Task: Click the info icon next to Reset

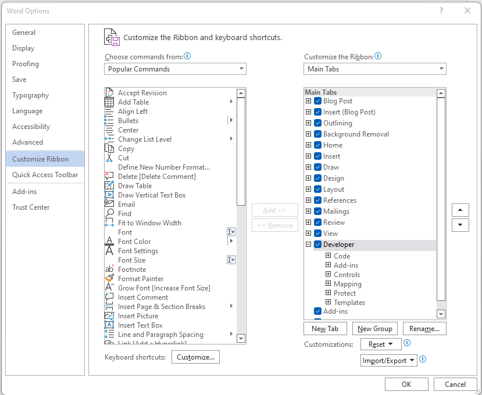Action: pyautogui.click(x=407, y=343)
